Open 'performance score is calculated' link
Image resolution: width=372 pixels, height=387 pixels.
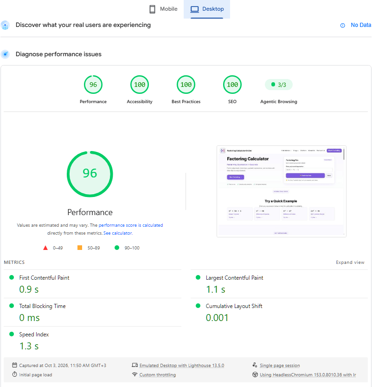point(131,225)
